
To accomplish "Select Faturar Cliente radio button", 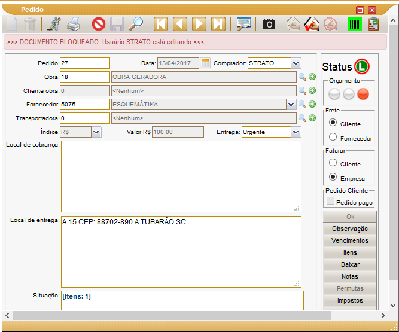I will (333, 162).
